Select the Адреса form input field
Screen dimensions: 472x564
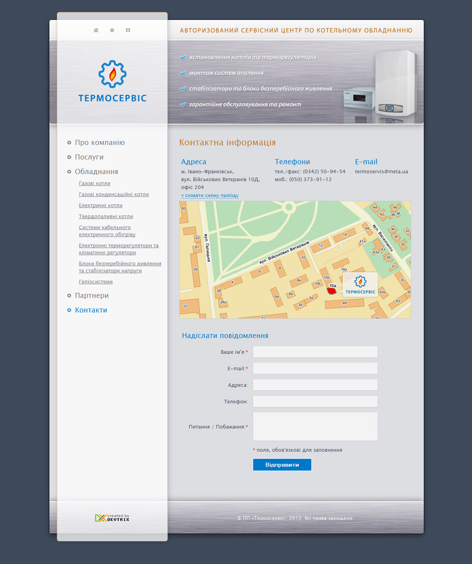(315, 385)
